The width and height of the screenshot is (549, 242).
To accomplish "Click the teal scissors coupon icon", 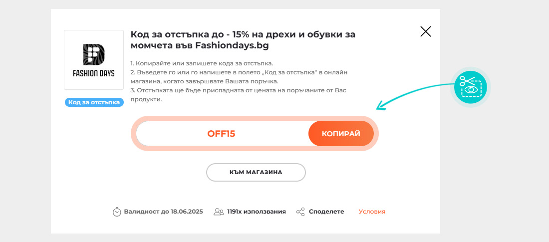I will coord(470,87).
